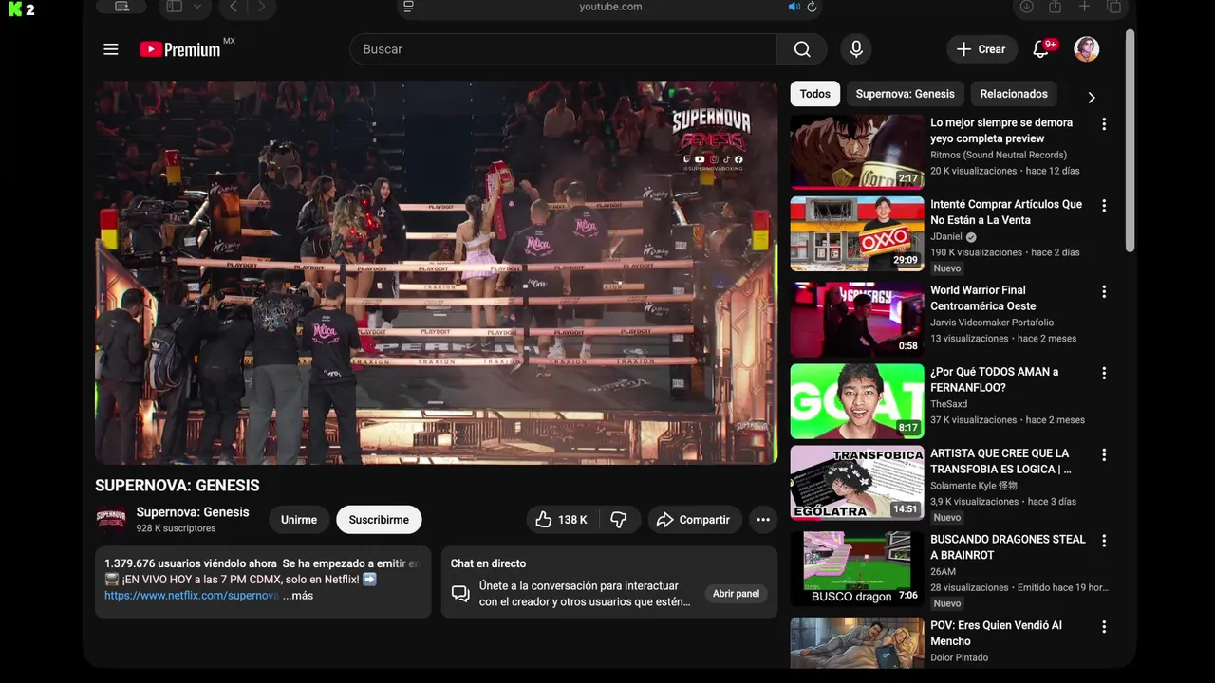Open the Supernova: Genesis channel avatar
1215x683 pixels.
(111, 520)
